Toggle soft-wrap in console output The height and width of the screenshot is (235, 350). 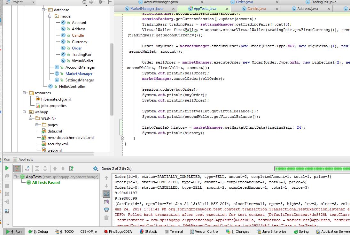click(x=106, y=194)
